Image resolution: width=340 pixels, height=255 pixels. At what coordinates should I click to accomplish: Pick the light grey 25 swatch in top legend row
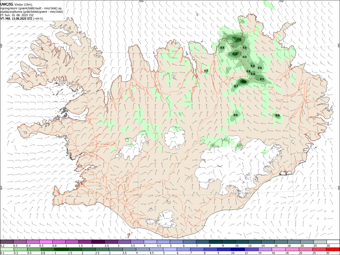(320, 242)
